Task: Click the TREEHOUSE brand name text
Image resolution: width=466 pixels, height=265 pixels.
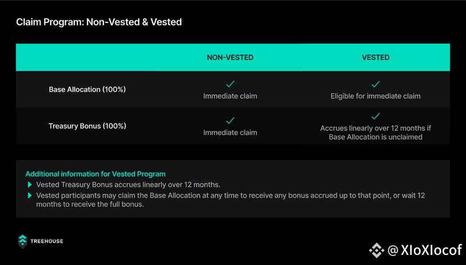Action: pyautogui.click(x=47, y=241)
